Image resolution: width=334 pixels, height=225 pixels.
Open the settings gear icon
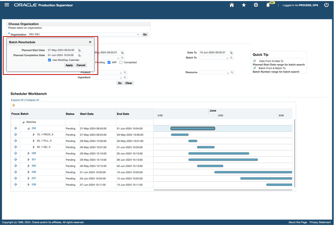coord(256,5)
